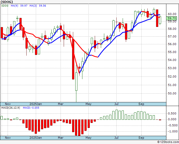The image size is (179, 144).
Task: Click Nov on the MACD panel date axis
Action: point(8,138)
